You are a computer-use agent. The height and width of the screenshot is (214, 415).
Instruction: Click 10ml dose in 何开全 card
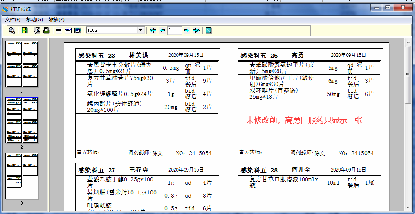click(x=333, y=183)
